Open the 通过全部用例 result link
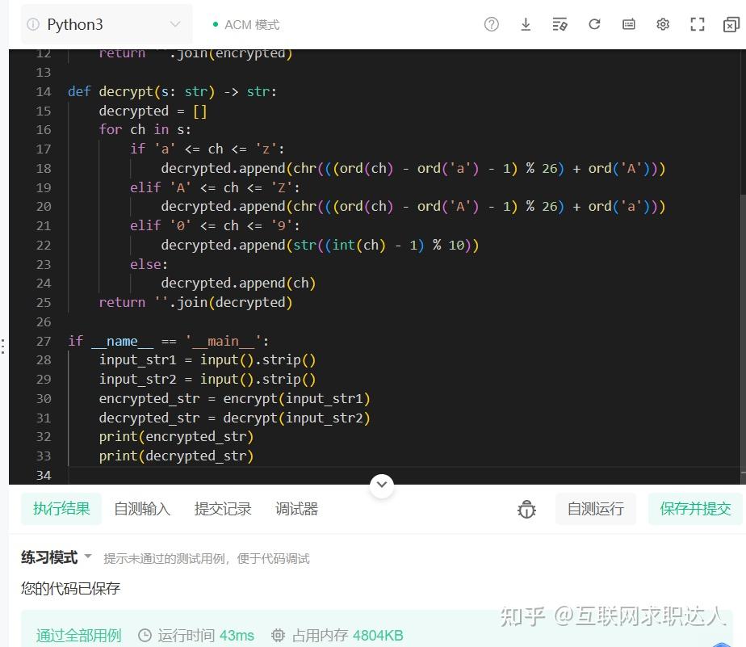746x647 pixels. pyautogui.click(x=78, y=636)
